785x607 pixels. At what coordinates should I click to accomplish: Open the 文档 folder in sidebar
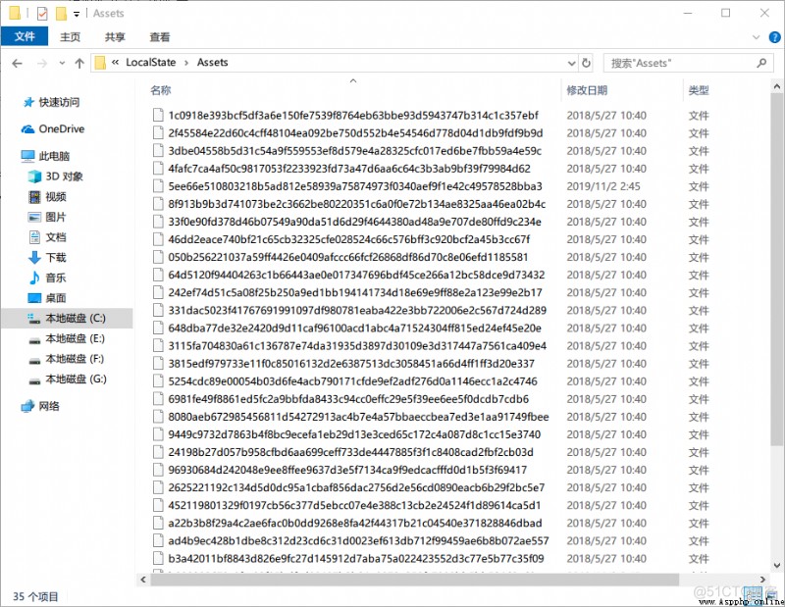(47, 237)
